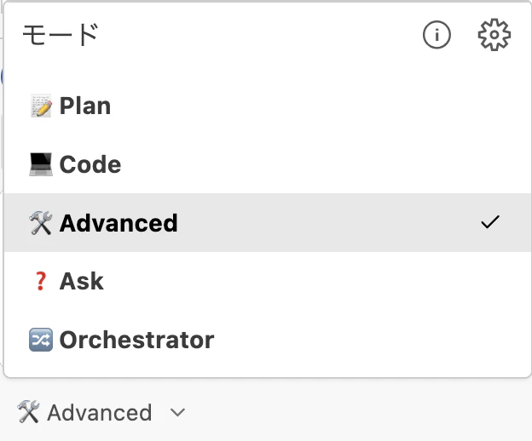Click the モード header title

tap(61, 35)
